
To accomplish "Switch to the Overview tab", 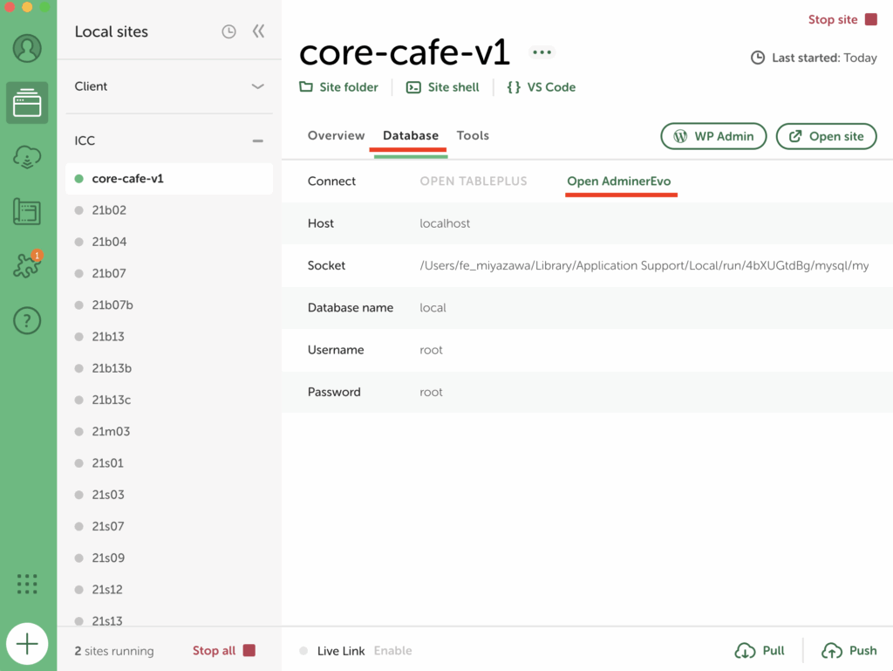I will tap(336, 135).
